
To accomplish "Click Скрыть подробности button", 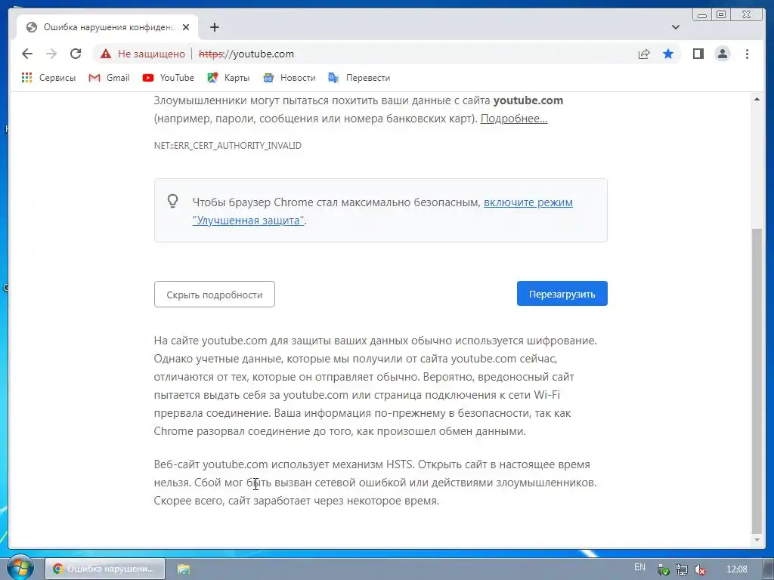I will click(214, 295).
